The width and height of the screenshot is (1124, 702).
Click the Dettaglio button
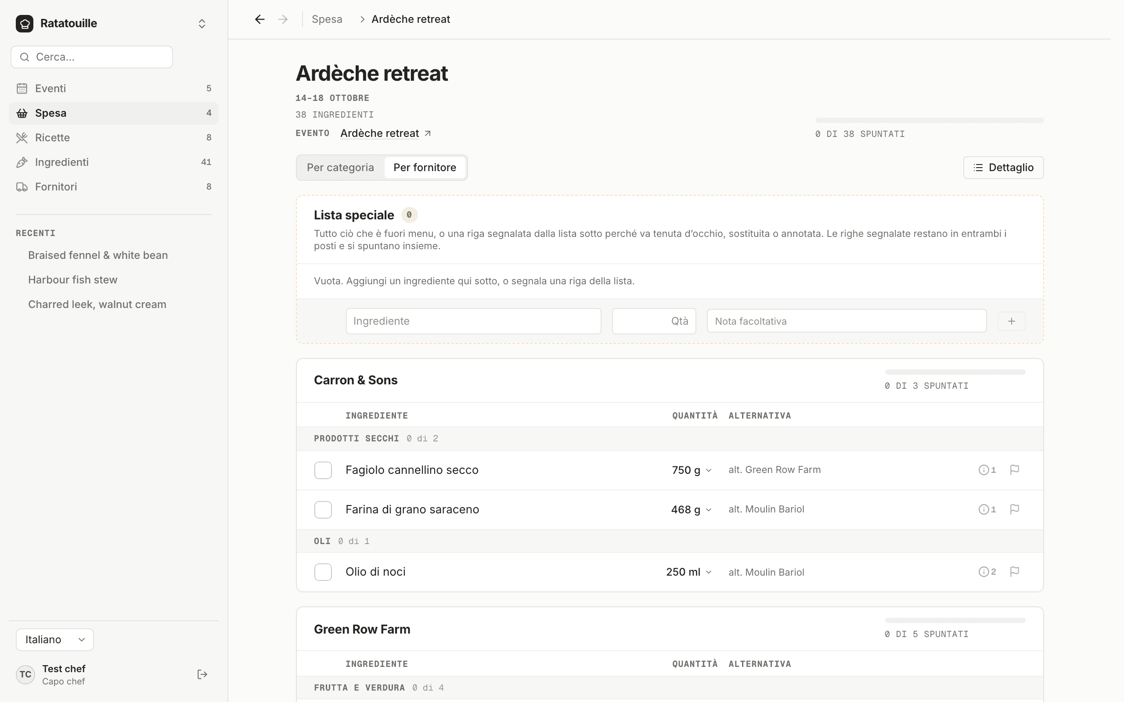point(1003,168)
